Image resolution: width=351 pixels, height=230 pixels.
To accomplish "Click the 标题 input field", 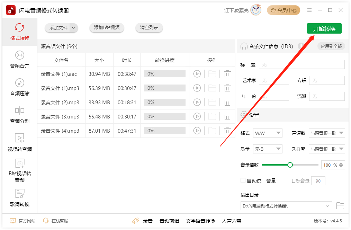I will (x=301, y=64).
